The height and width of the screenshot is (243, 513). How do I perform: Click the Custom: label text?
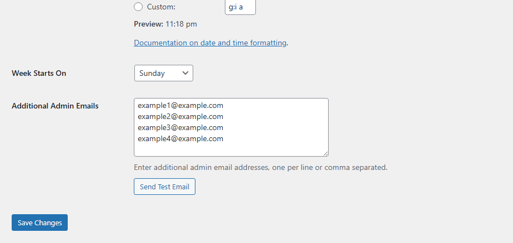[x=162, y=7]
